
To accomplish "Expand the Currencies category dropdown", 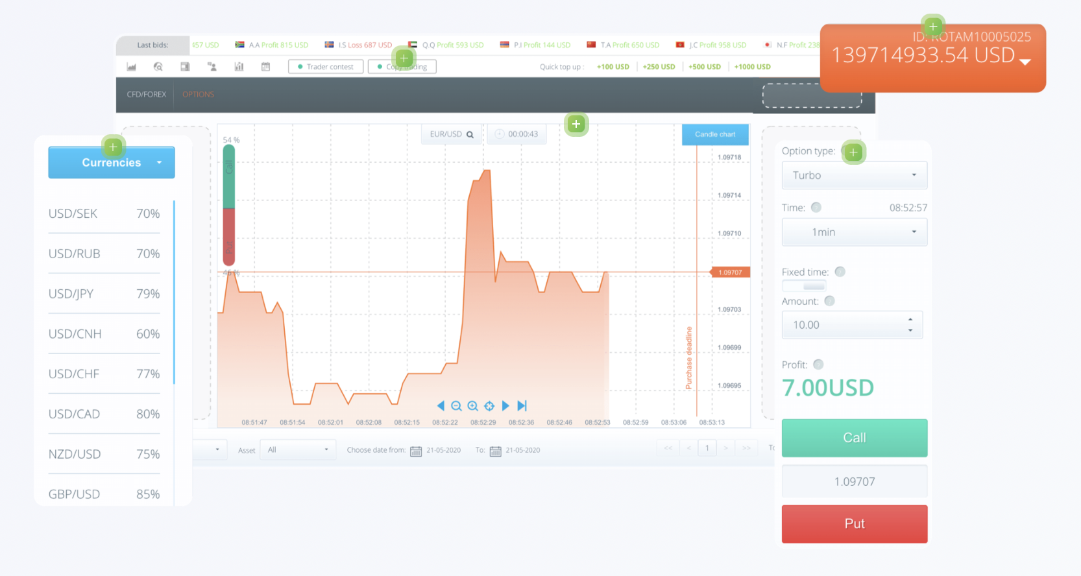I will [x=112, y=163].
